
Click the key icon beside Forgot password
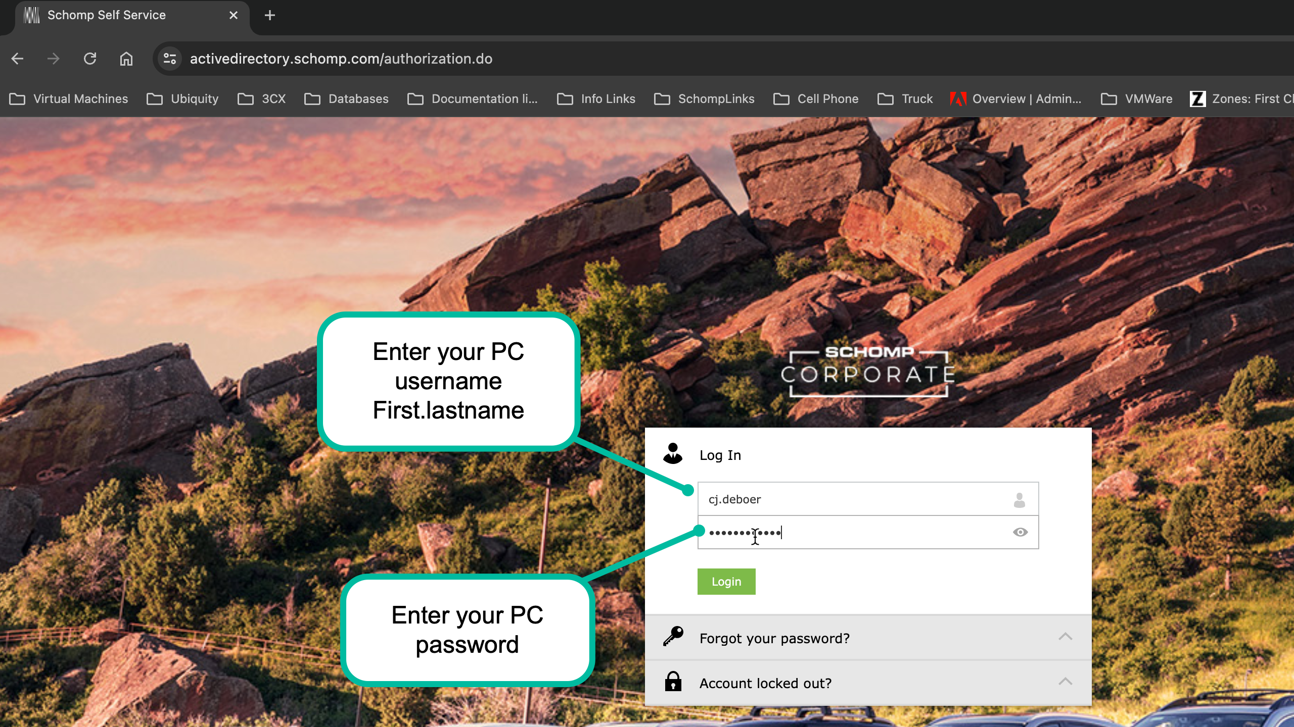pos(673,637)
